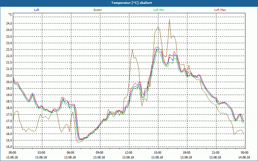Click the 21:00 time axis label
This screenshot has width=258, height=161.
tap(216, 153)
